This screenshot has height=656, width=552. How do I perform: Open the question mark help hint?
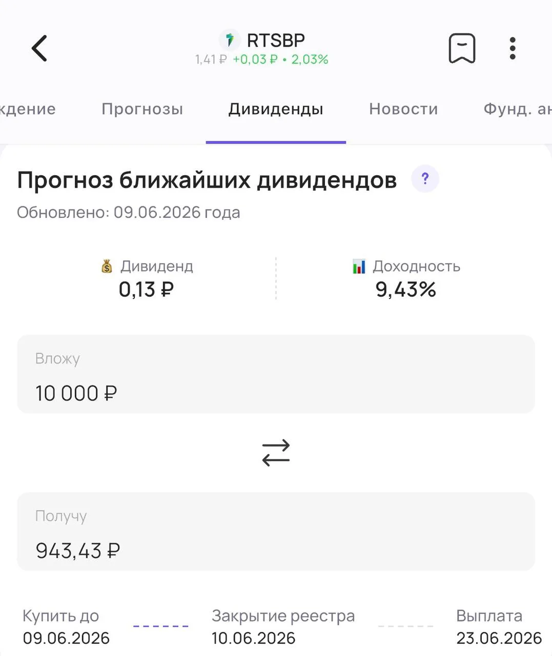tap(425, 179)
